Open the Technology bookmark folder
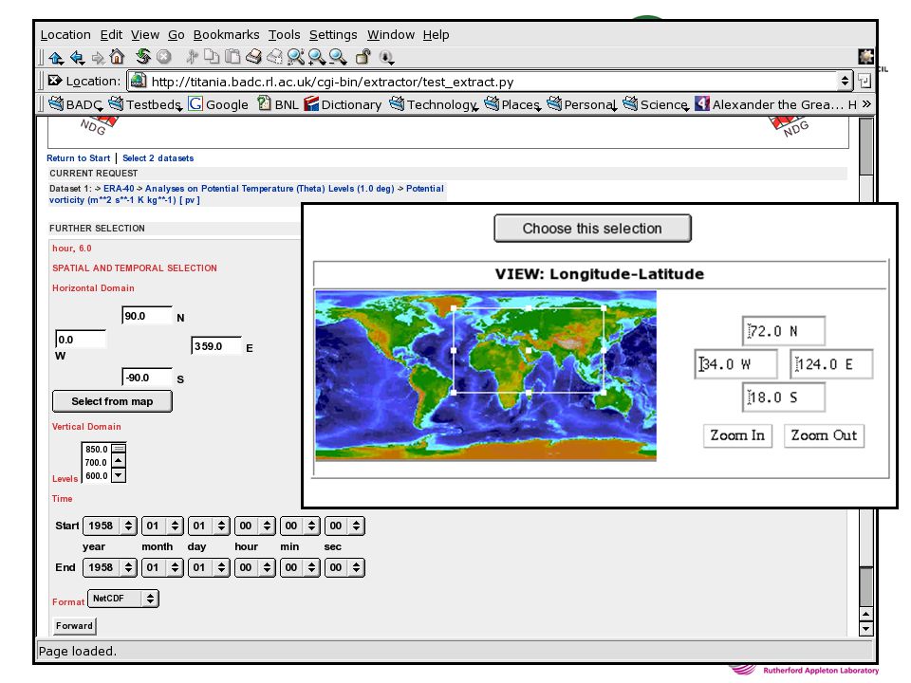Image resolution: width=911 pixels, height=683 pixels. coord(434,104)
